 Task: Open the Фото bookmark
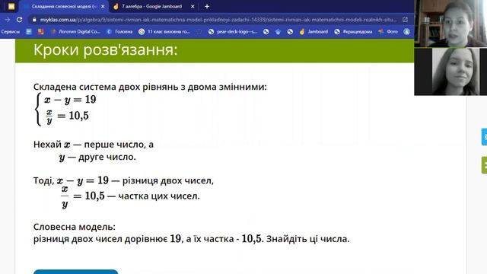tap(388, 32)
